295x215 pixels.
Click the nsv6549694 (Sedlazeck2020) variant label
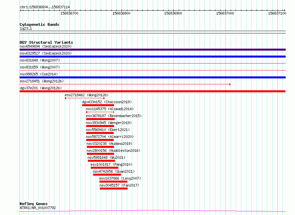[x=46, y=46]
